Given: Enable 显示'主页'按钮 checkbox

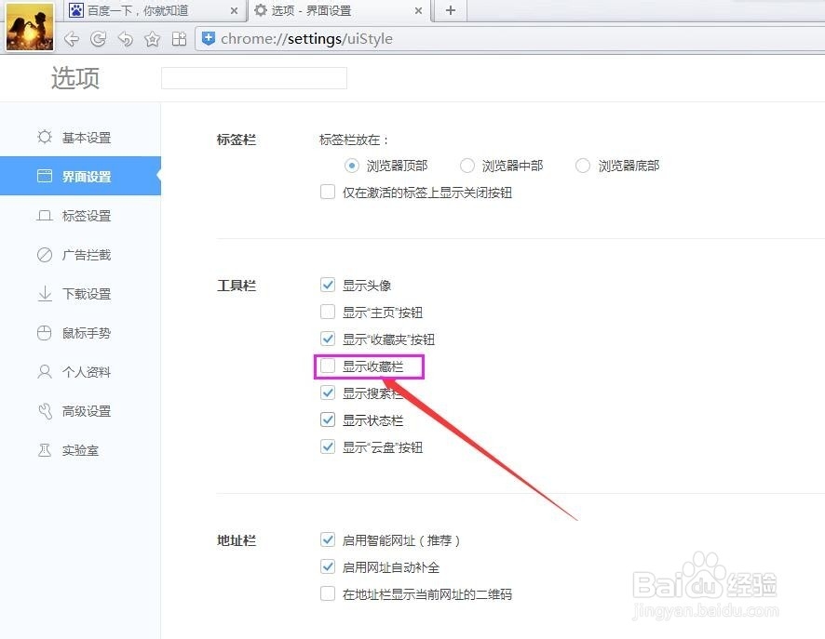Looking at the screenshot, I should point(328,312).
